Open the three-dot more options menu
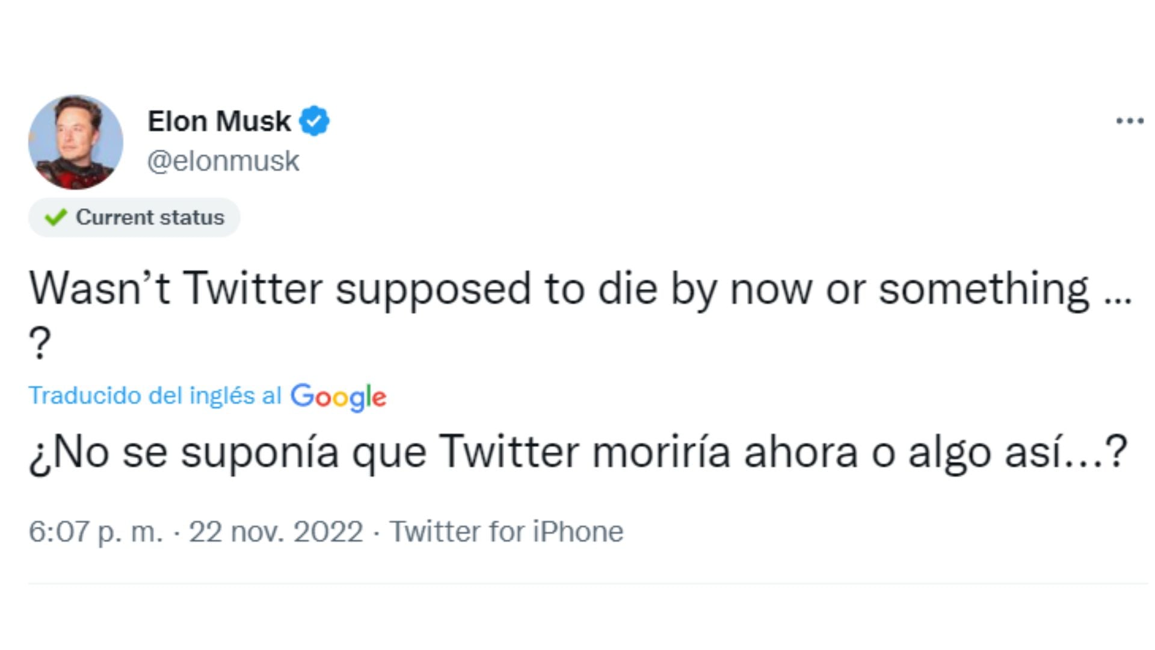This screenshot has width=1155, height=650. (x=1129, y=121)
